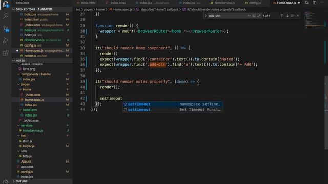Switch to index.jsx NoteForm tab
The width and height of the screenshot is (328, 184).
pos(152,3)
